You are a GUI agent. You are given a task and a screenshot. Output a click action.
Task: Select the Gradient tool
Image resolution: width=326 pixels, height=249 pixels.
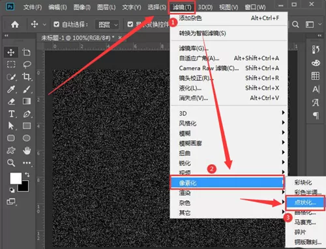(27, 101)
